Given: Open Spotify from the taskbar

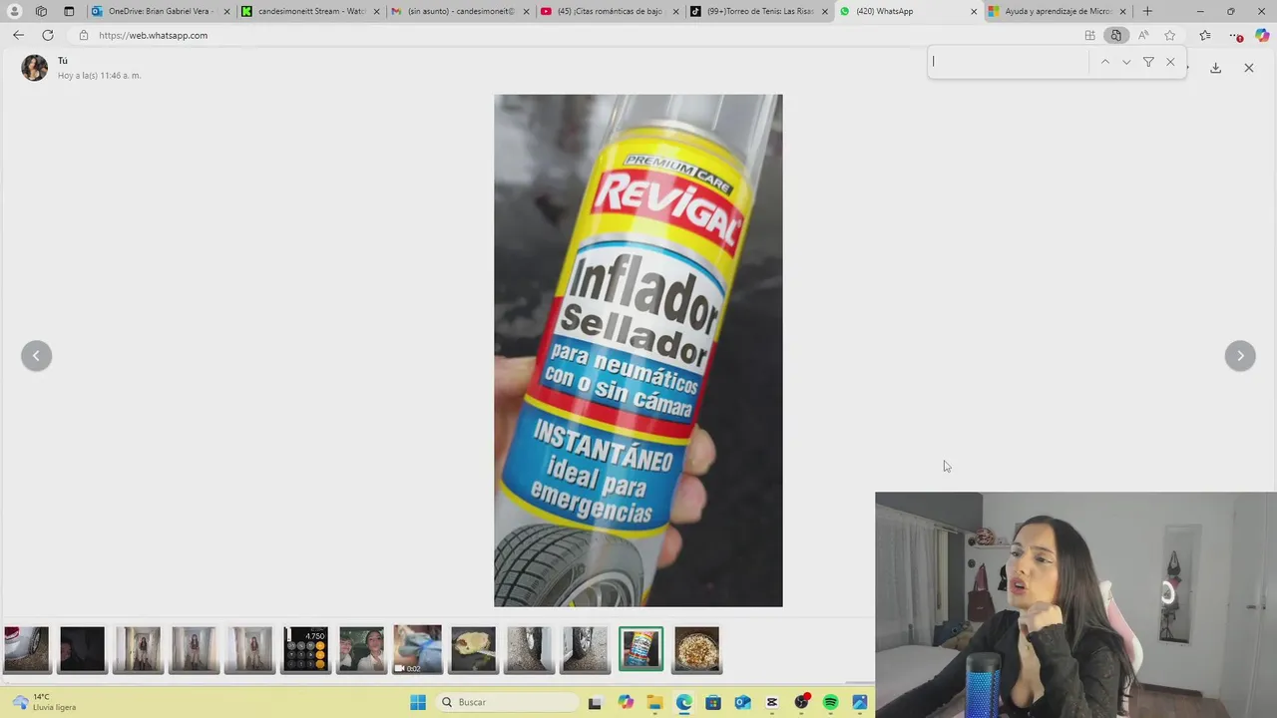Looking at the screenshot, I should click(x=830, y=702).
